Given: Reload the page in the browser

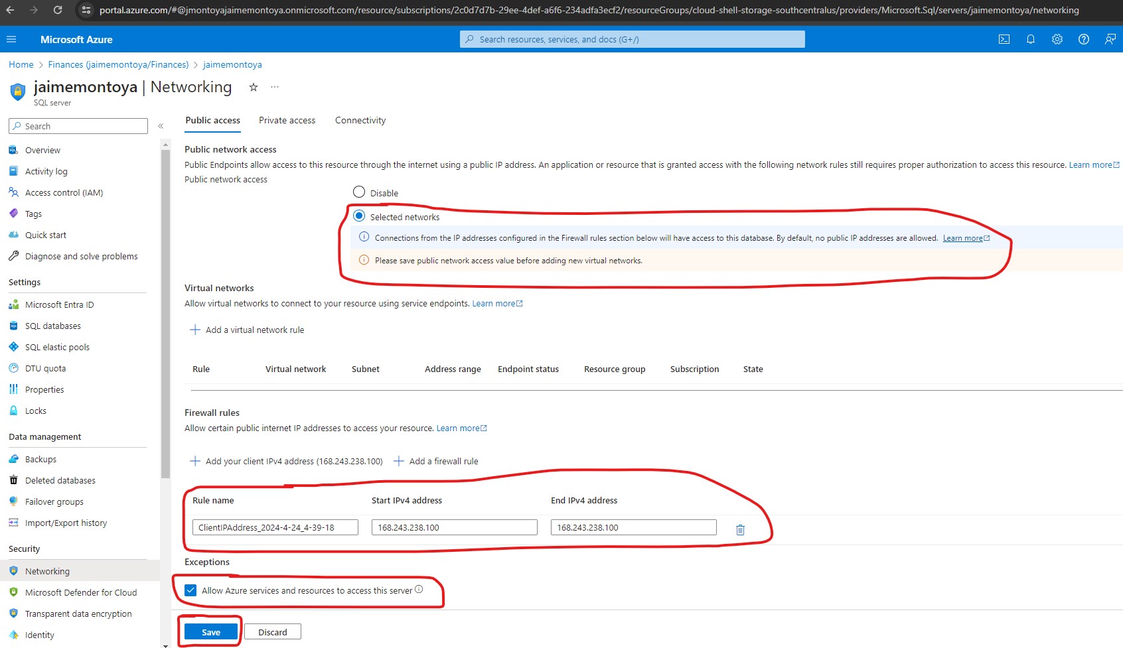Looking at the screenshot, I should [58, 10].
